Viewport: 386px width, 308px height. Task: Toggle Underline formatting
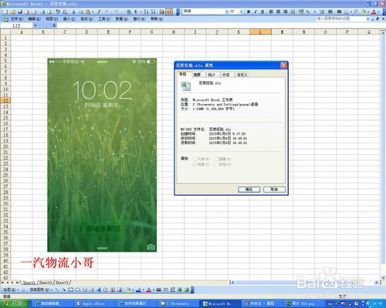(x=262, y=12)
